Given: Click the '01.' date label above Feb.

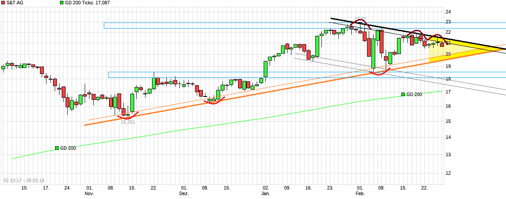Looking at the screenshot, I should 360,188.
